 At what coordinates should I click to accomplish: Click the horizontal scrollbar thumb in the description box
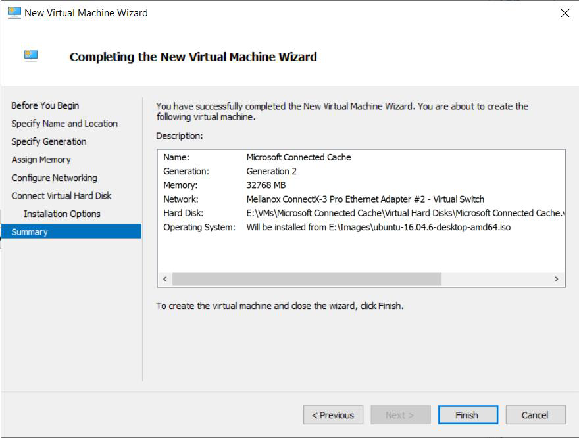[307, 279]
